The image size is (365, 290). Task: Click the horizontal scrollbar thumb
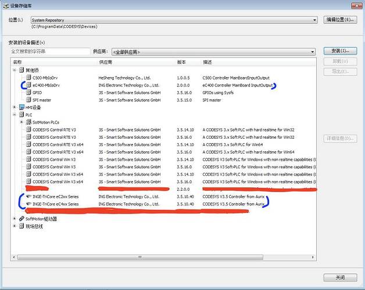click(x=140, y=258)
